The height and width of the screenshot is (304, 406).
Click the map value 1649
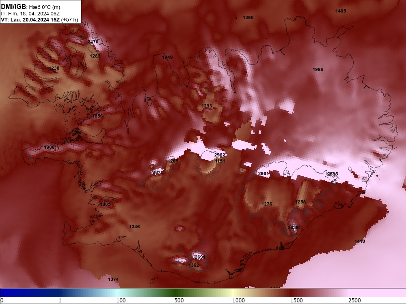(167, 57)
